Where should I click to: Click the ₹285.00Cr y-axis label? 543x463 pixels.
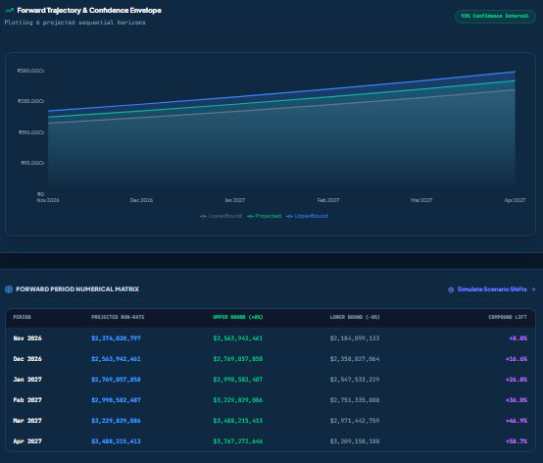[x=30, y=101]
